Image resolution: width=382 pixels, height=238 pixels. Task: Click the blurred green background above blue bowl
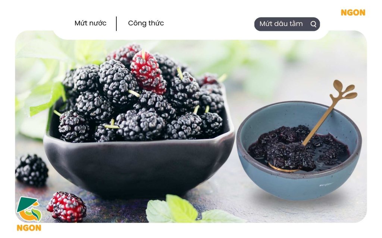pos(280,68)
